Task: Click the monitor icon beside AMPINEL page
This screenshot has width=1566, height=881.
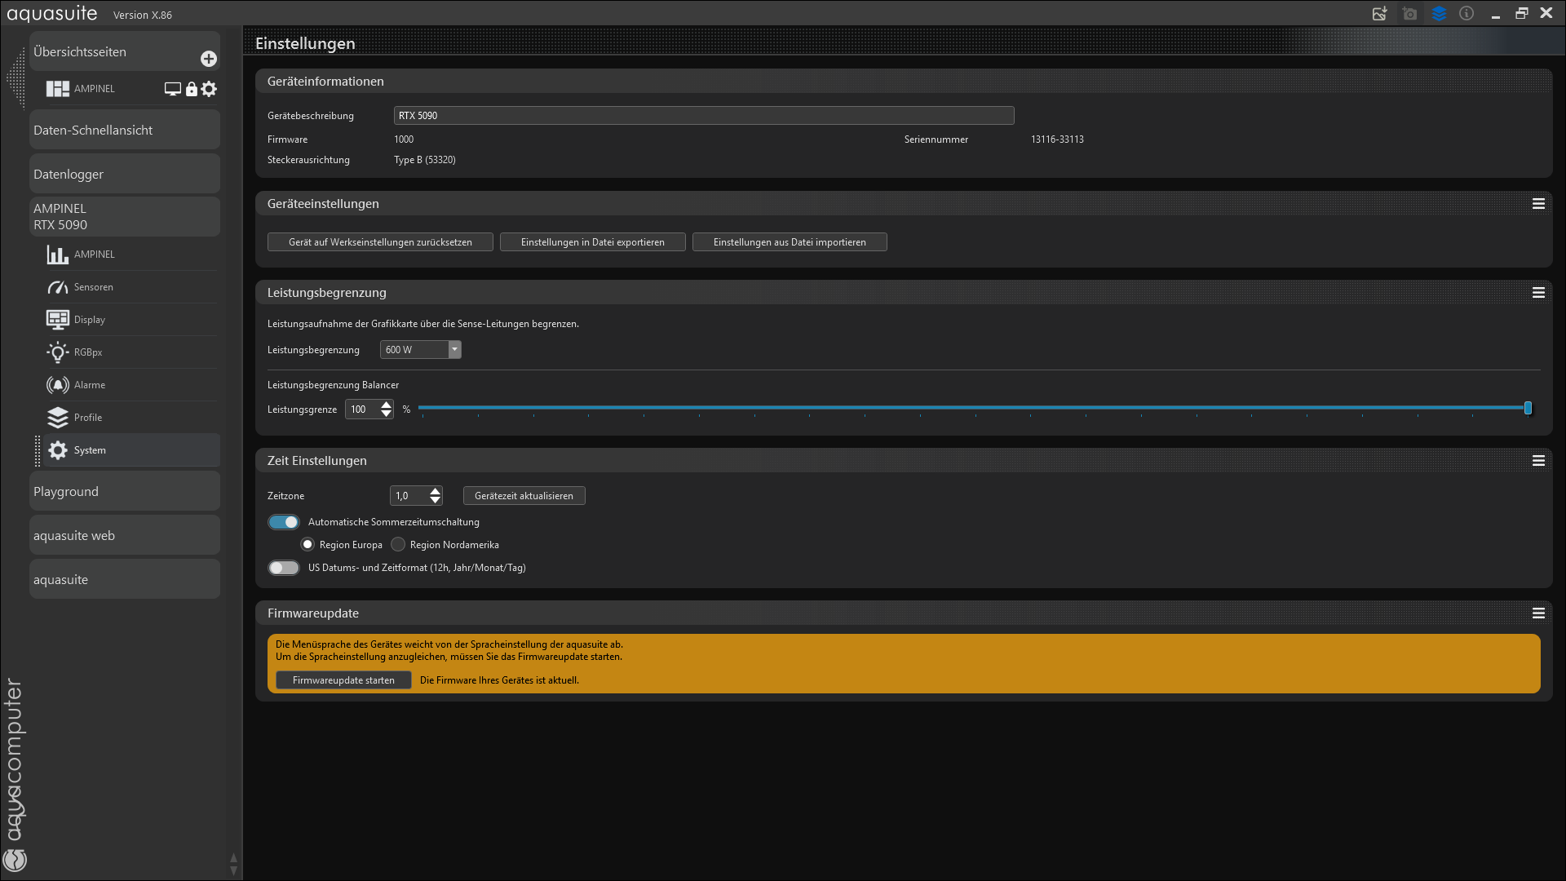Action: (172, 89)
